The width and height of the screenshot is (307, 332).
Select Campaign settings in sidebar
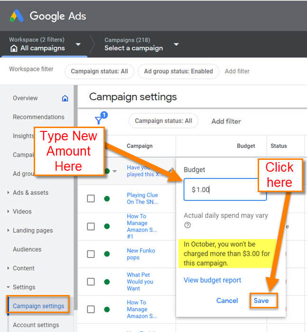[x=38, y=306]
